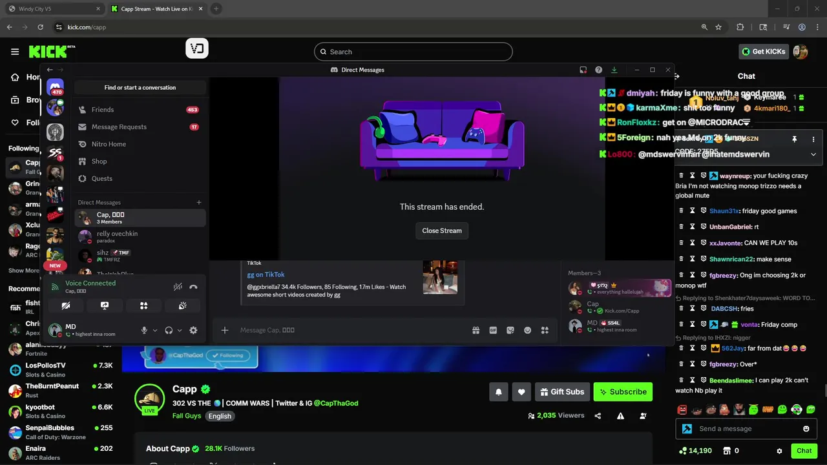The image size is (827, 465).
Task: Collapse pinned message chevron in chat
Action: click(x=813, y=154)
